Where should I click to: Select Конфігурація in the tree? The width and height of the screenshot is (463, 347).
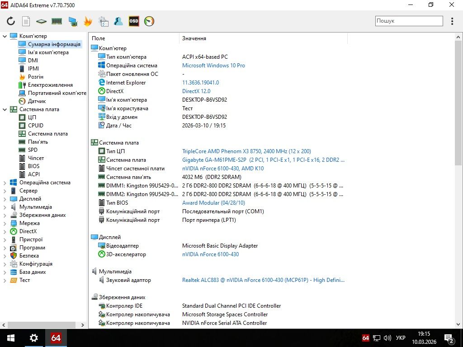coord(36,264)
